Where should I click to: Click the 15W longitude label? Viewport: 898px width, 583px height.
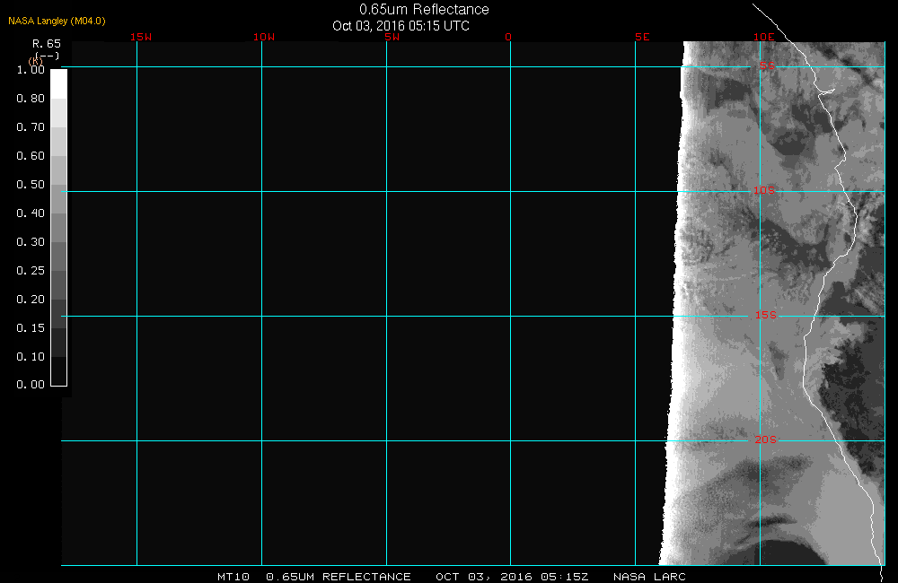coord(140,38)
